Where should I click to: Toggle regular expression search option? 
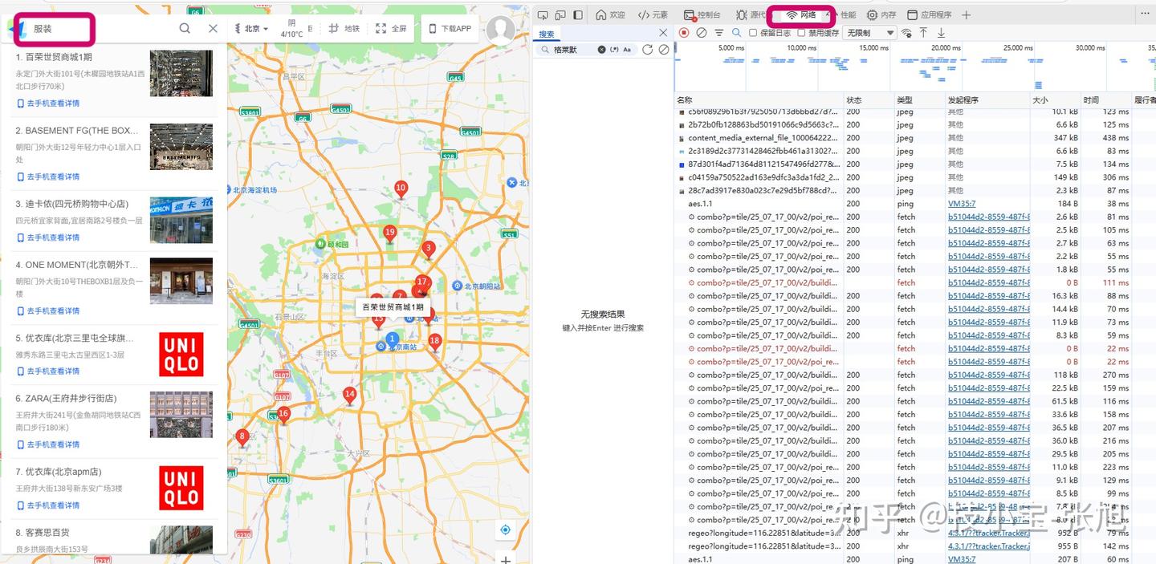(x=614, y=50)
